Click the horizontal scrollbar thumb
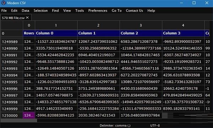 (19, 121)
